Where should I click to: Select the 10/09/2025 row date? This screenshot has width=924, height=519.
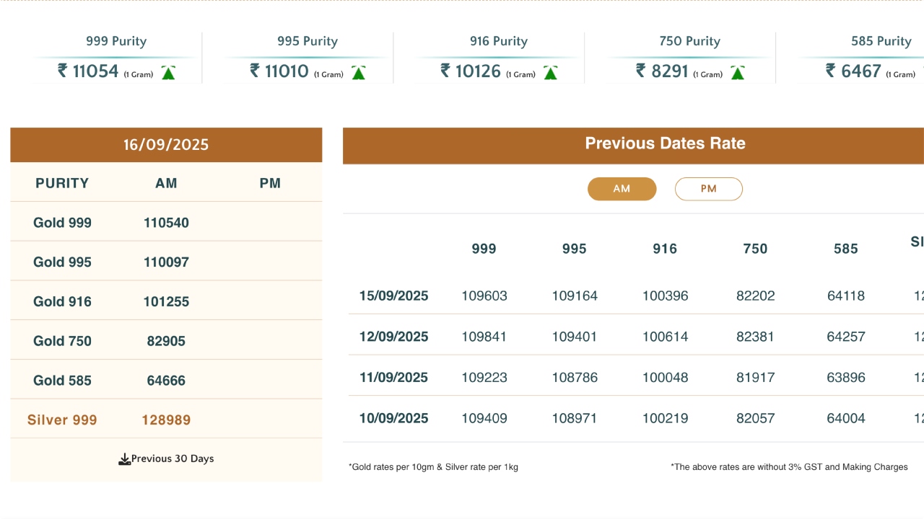pos(393,418)
